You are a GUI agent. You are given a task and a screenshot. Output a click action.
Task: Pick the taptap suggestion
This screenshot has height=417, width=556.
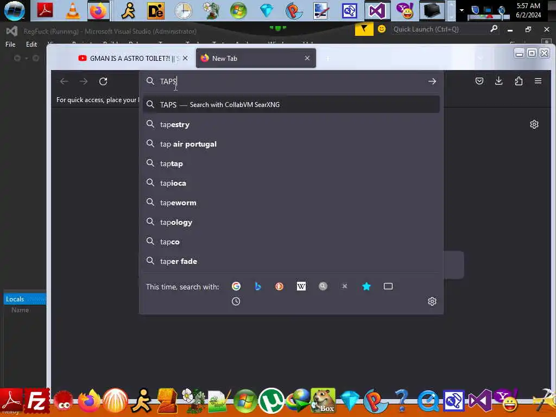[291, 163]
